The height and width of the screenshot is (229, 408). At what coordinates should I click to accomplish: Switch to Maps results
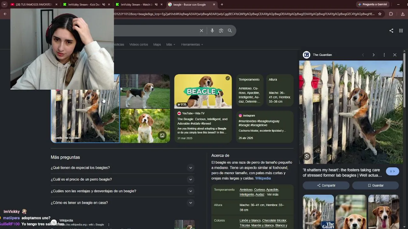point(157,45)
